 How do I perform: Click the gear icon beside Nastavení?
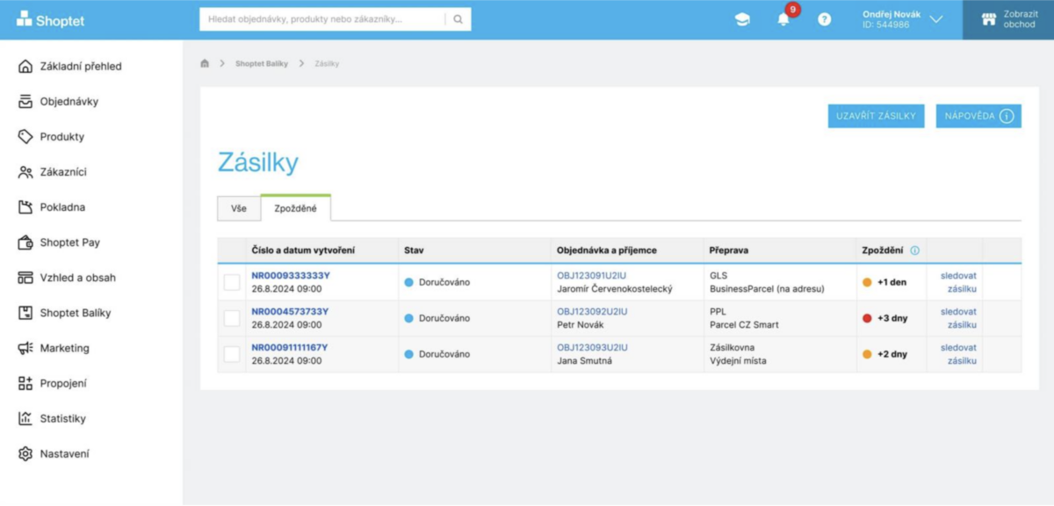(25, 454)
